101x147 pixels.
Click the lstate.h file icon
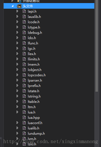click(24, 91)
